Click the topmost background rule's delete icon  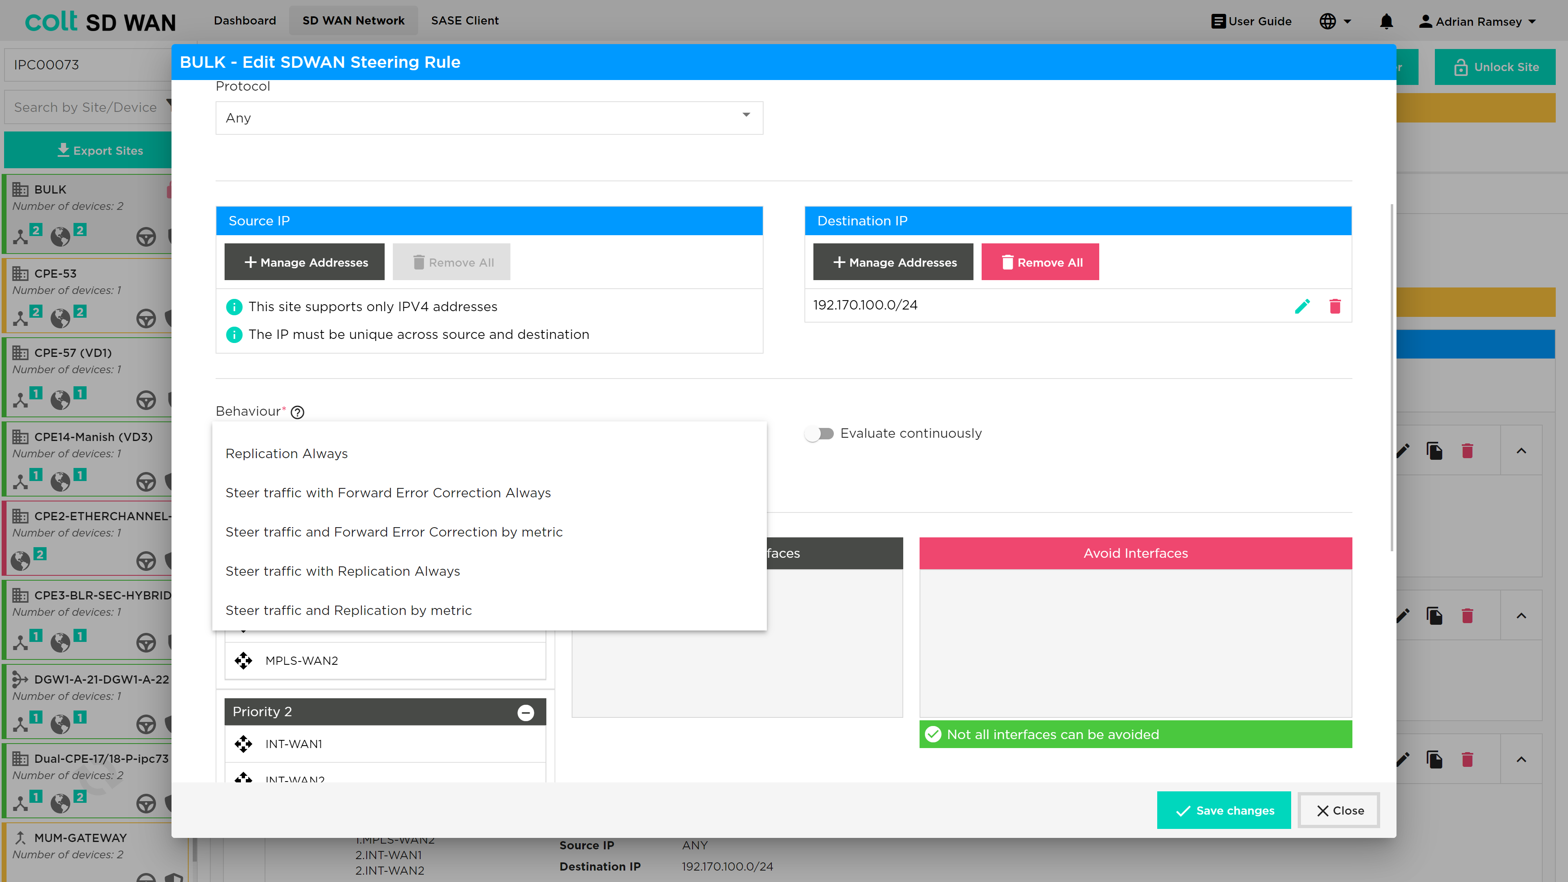[1468, 451]
